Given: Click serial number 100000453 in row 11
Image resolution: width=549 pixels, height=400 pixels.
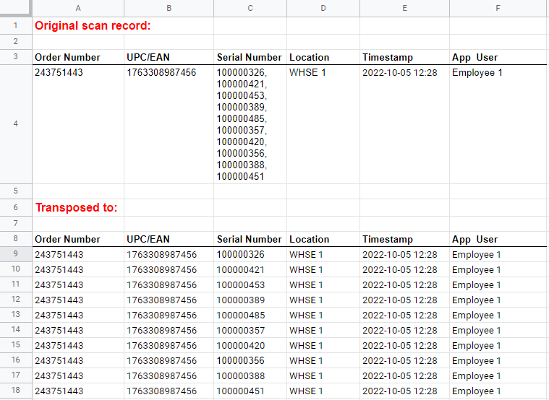Looking at the screenshot, I should [241, 284].
